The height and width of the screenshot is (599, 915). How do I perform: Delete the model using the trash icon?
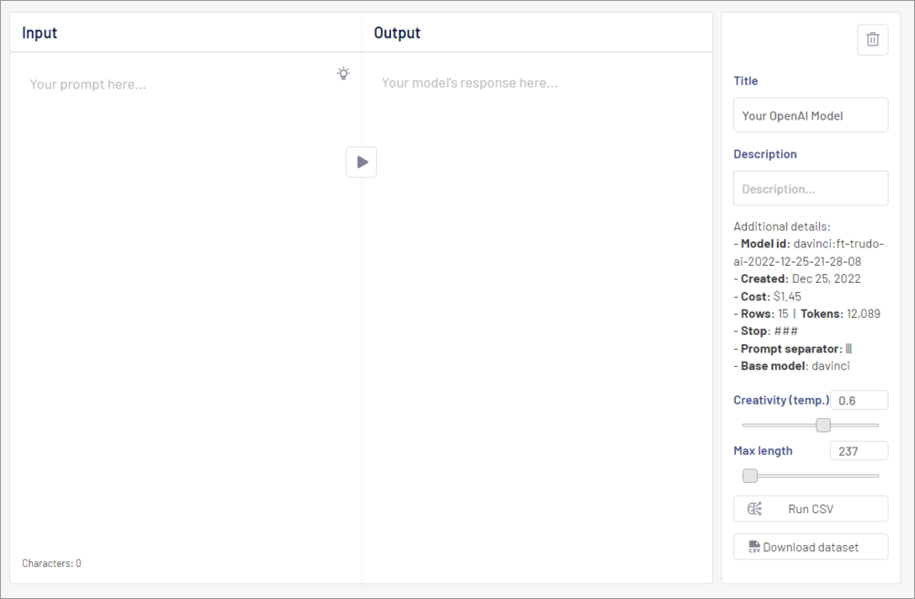(x=872, y=39)
